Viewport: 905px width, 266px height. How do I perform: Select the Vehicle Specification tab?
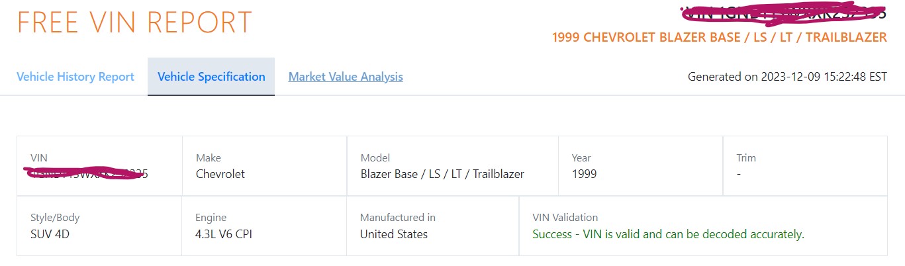pos(211,77)
